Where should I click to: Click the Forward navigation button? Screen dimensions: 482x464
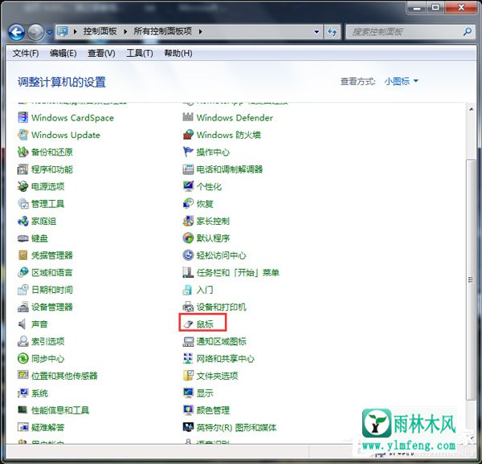tap(36, 32)
